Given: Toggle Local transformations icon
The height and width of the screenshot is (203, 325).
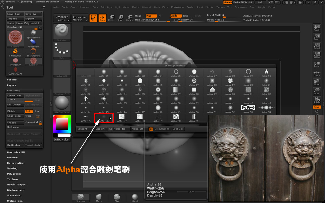Looking at the screenshot, I should point(316,64).
